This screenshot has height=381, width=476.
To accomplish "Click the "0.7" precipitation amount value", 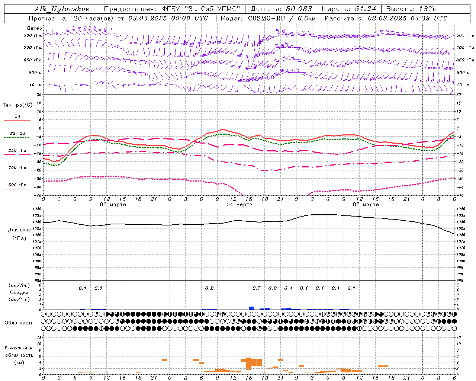I will [257, 288].
